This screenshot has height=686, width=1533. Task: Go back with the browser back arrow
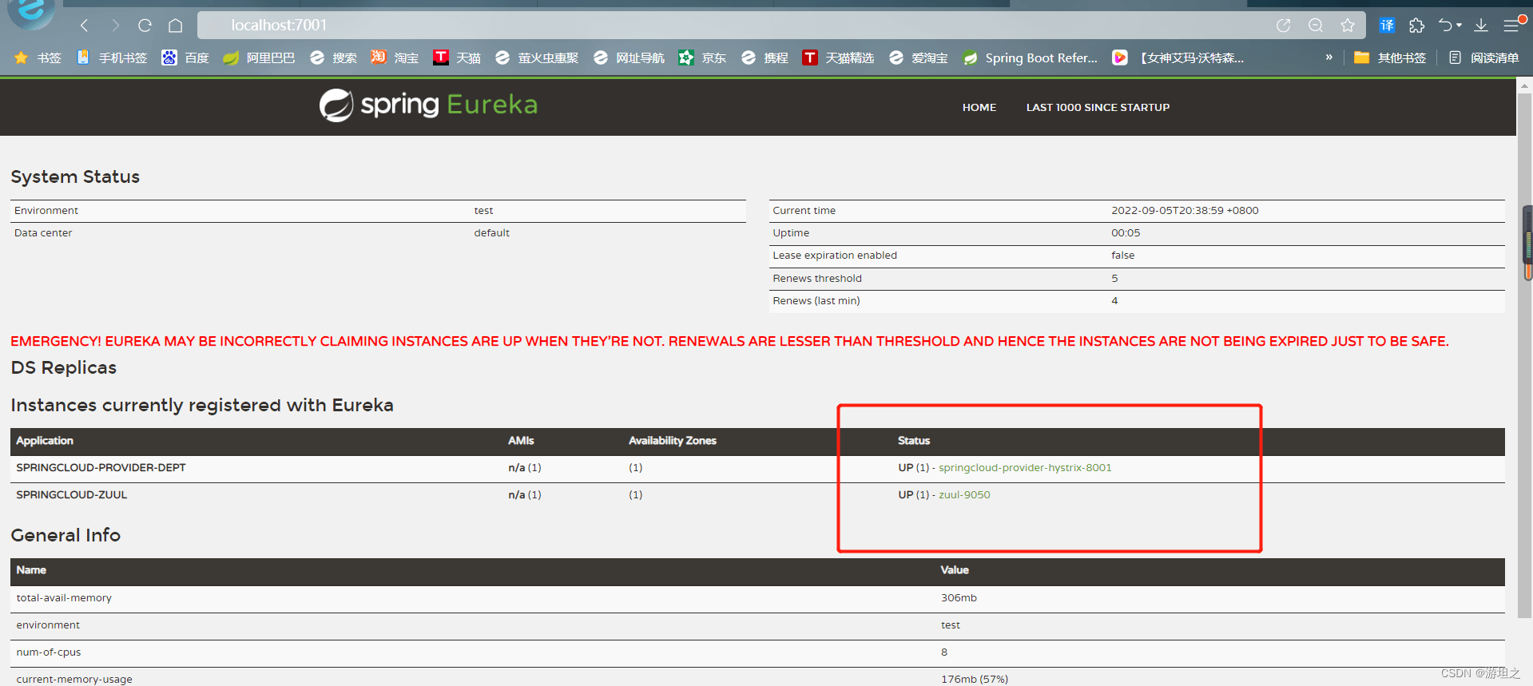pos(84,26)
